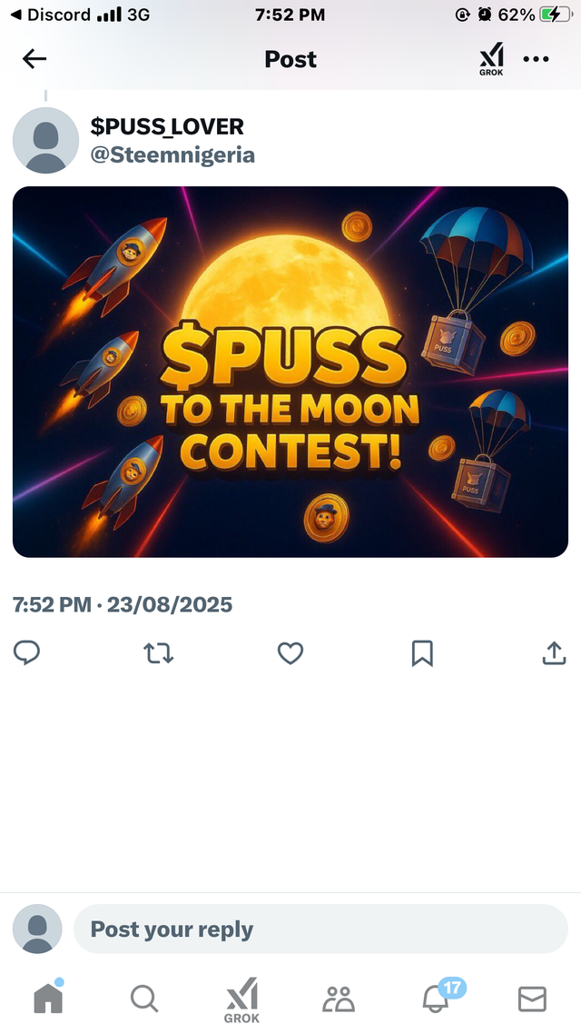
Task: Tap the author's profile avatar
Action: [x=46, y=141]
